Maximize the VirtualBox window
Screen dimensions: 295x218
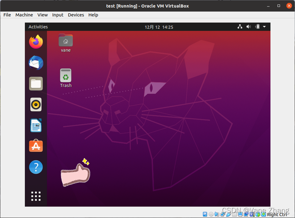point(279,6)
